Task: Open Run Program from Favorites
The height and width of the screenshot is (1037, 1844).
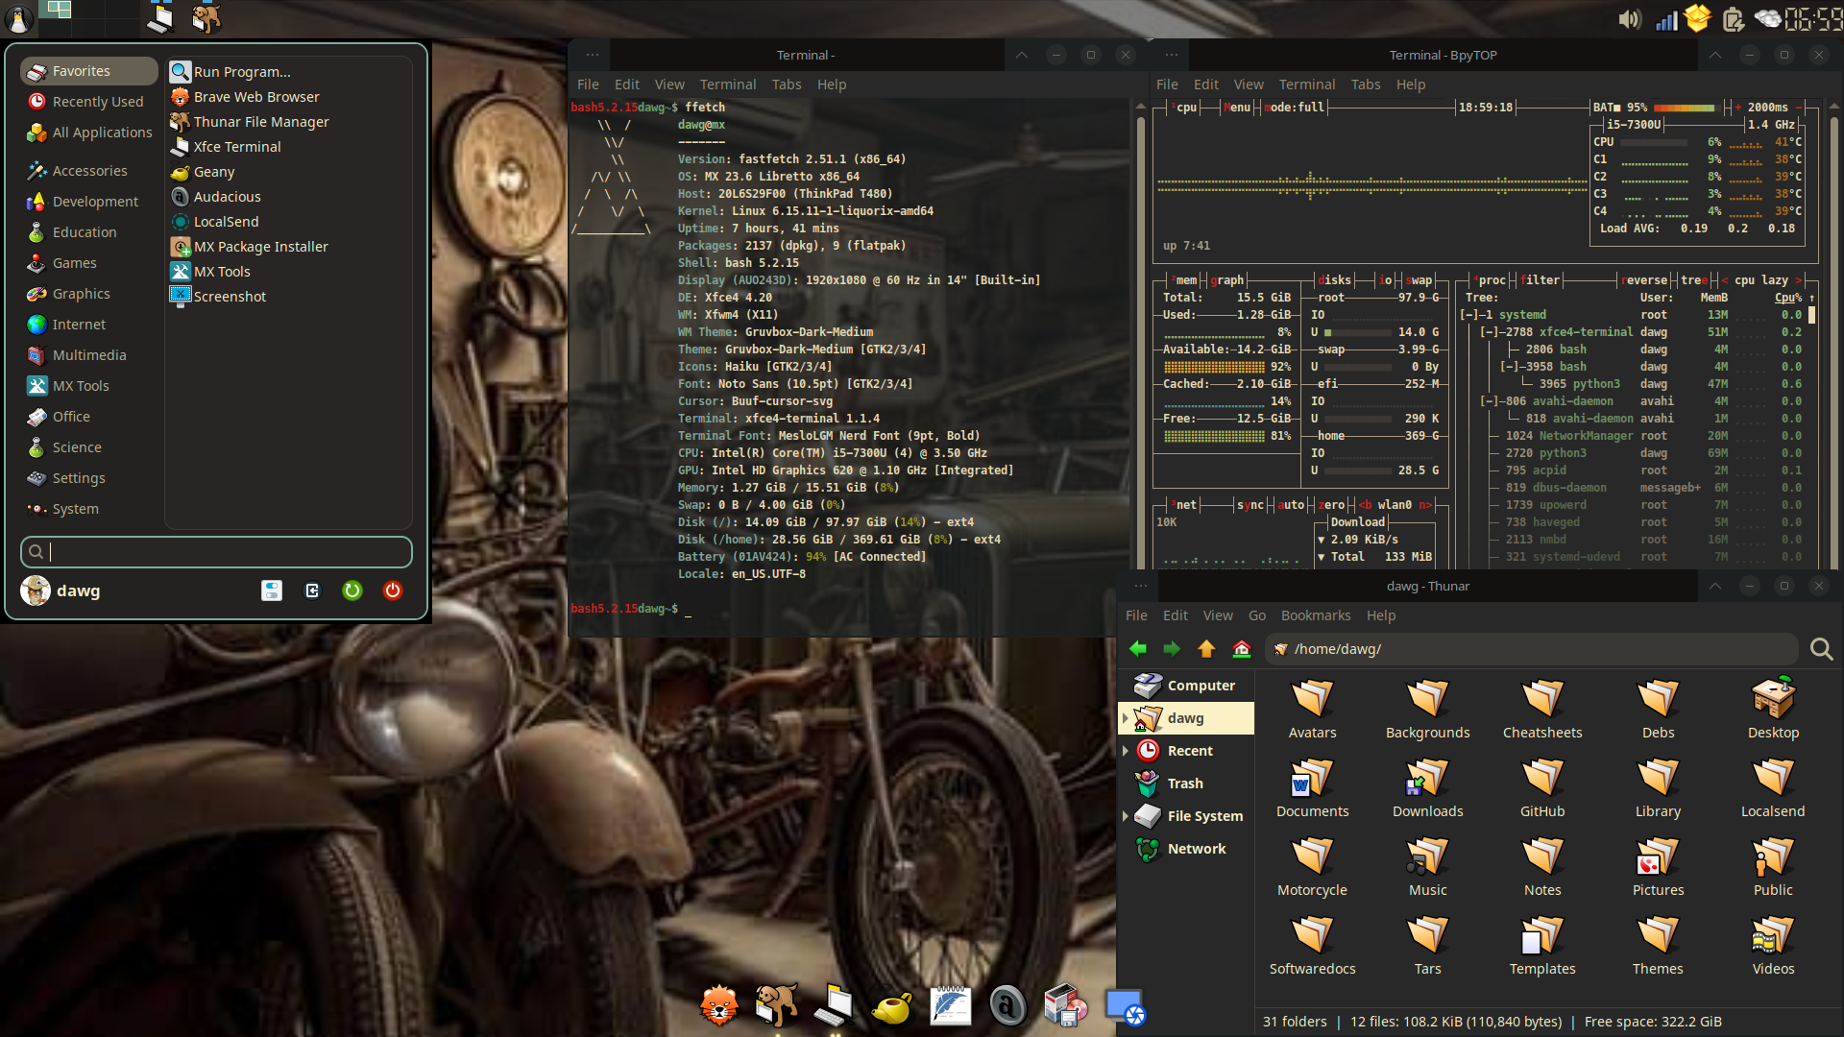Action: 288,72
